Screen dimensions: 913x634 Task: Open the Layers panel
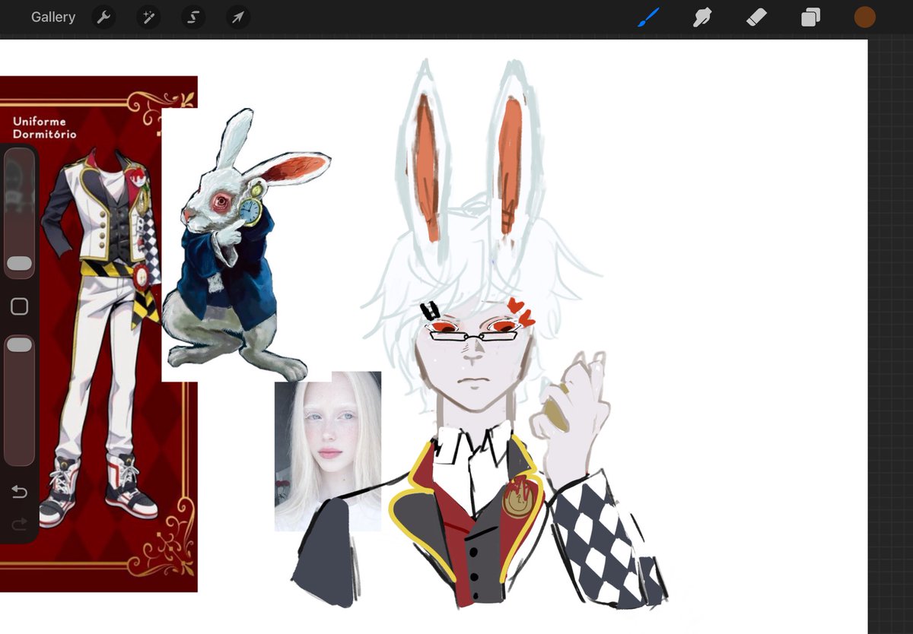pyautogui.click(x=811, y=17)
